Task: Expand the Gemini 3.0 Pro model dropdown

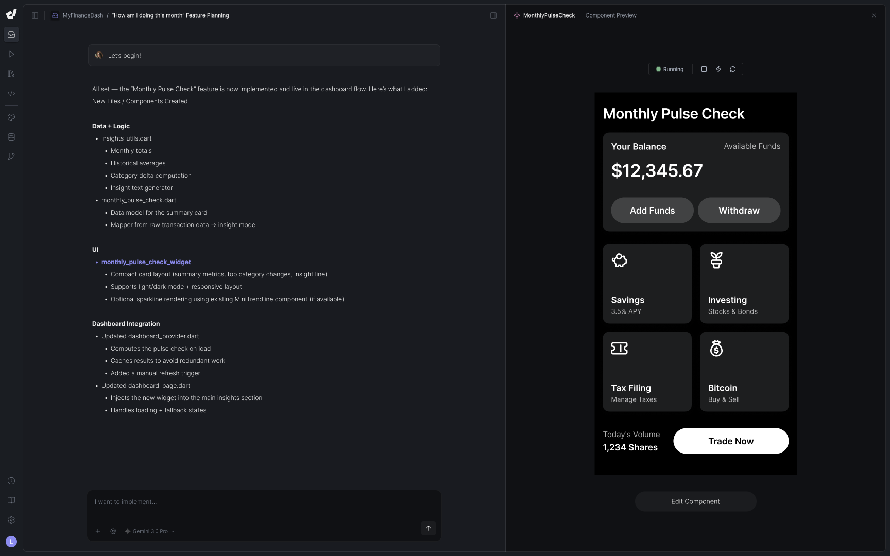Action: point(149,531)
